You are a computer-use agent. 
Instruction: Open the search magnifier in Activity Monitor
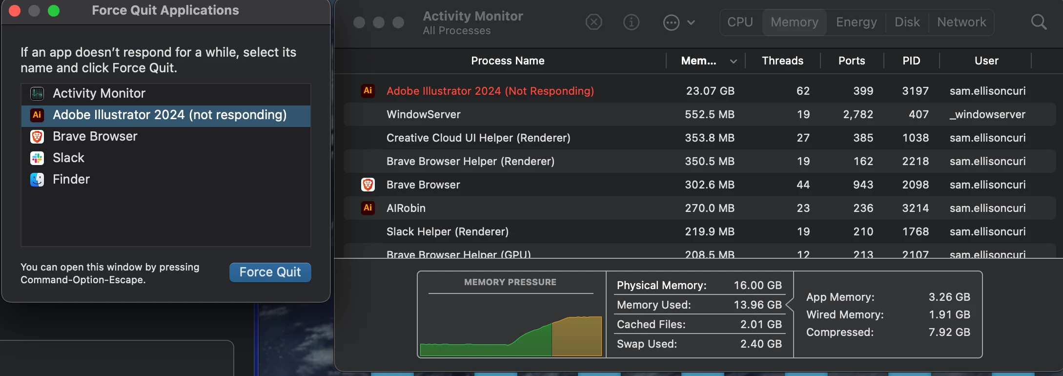pyautogui.click(x=1039, y=22)
